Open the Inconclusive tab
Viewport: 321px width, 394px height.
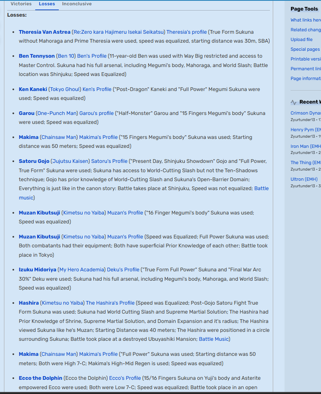click(77, 4)
